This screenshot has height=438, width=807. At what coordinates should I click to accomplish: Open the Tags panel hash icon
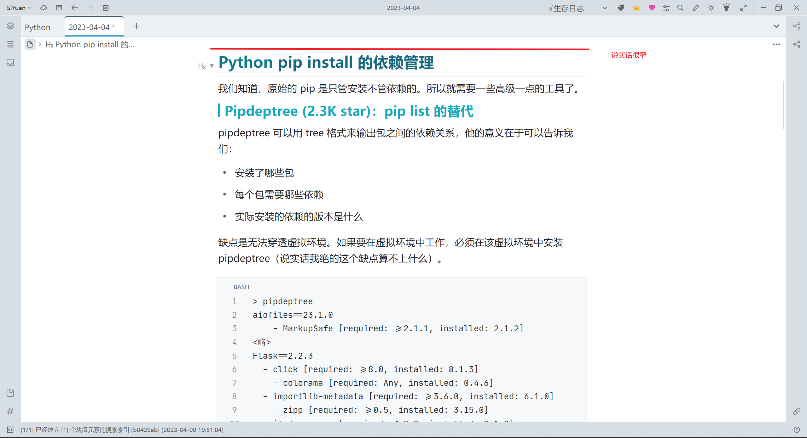[10, 411]
